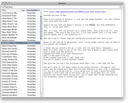Click the scroll up arrow above the list scrollbar
128x103 pixels.
(x=41, y=13)
